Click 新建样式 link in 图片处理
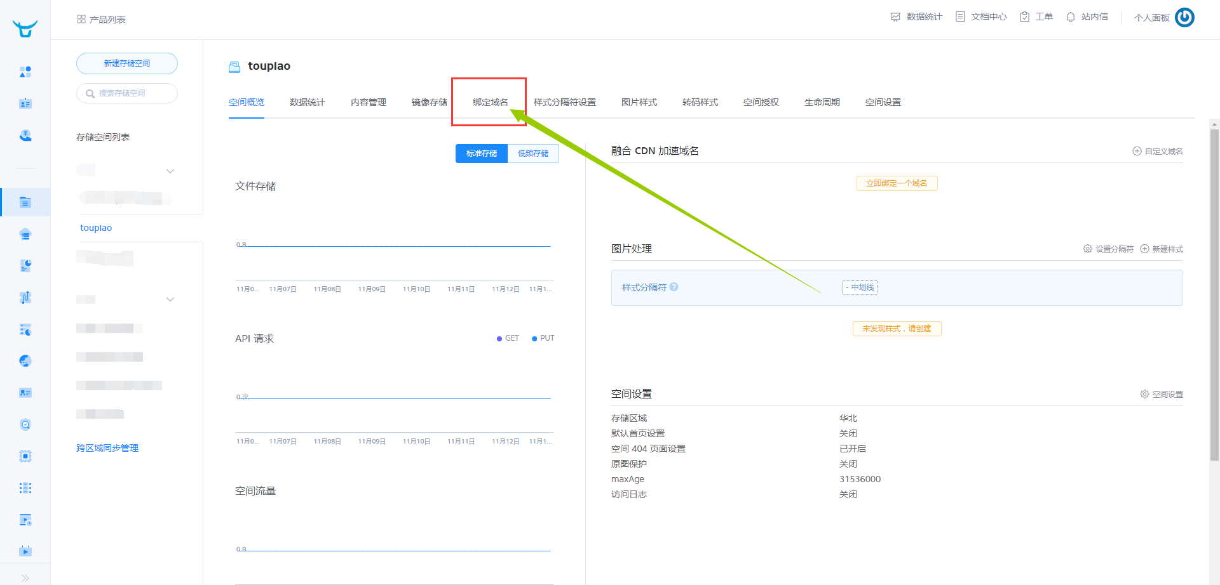Image resolution: width=1220 pixels, height=585 pixels. coord(1162,249)
